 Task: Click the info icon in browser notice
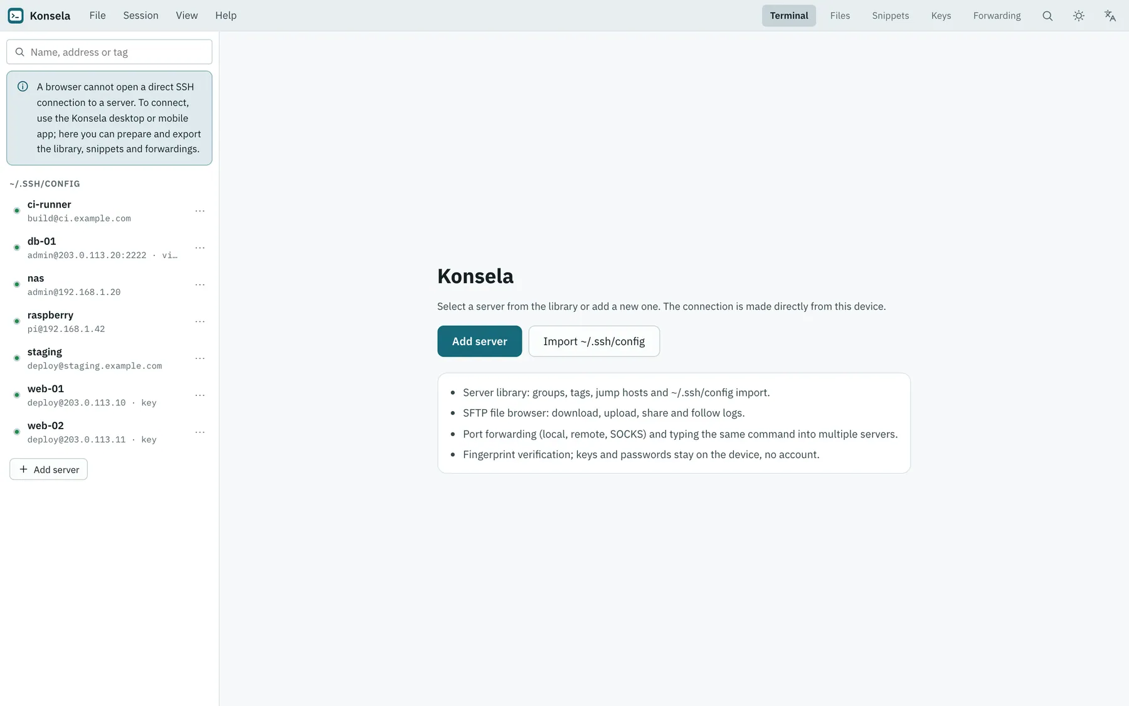[23, 87]
